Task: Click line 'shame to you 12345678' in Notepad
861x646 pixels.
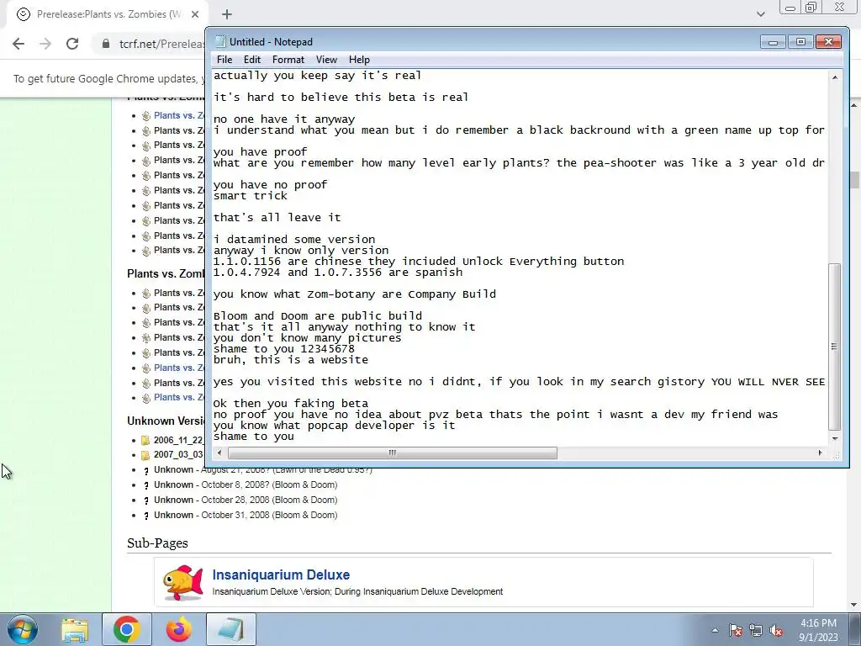Action: click(284, 349)
